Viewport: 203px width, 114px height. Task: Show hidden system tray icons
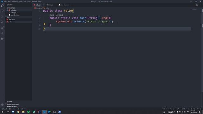(175, 112)
